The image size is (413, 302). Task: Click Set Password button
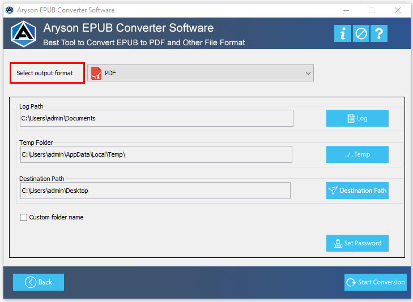tap(357, 243)
